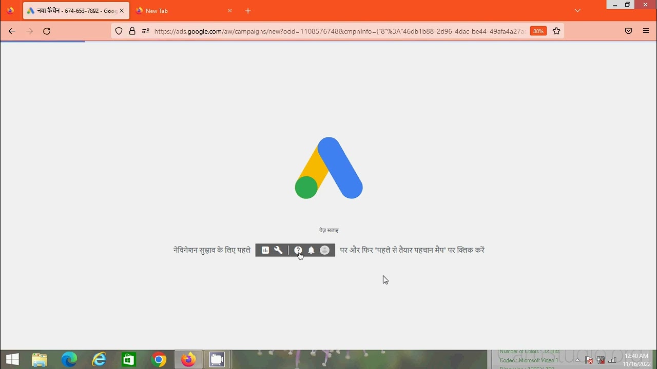Close the New Tab tab

230,11
